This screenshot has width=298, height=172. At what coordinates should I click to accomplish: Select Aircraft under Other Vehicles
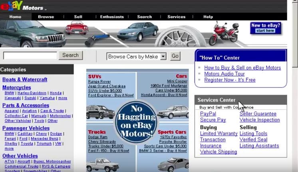(24, 162)
